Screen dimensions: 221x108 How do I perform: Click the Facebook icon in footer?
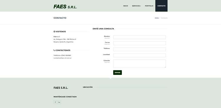click(x=55, y=102)
